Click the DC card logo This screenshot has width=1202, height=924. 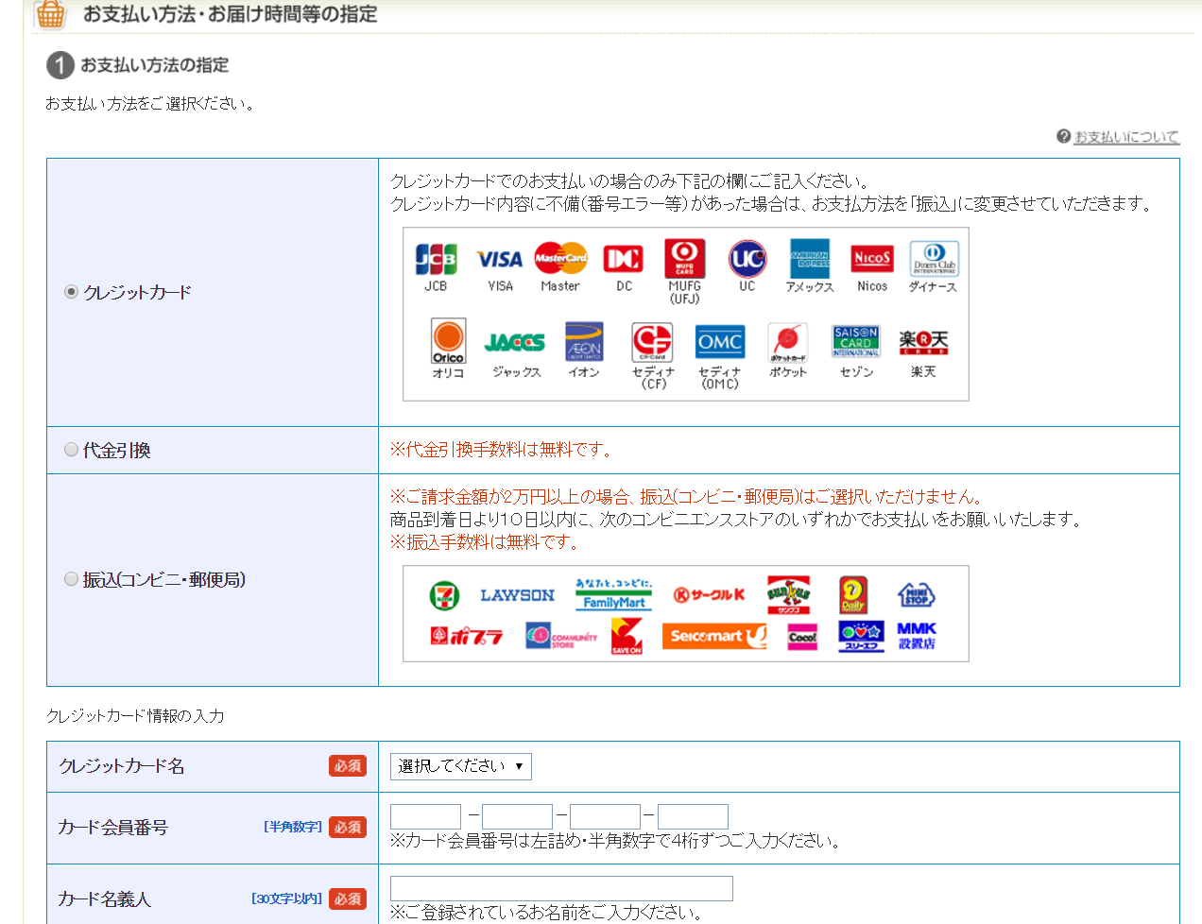[x=624, y=259]
